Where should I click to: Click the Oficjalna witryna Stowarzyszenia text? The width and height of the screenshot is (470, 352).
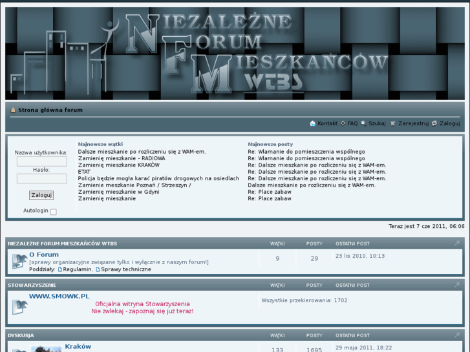point(142,304)
